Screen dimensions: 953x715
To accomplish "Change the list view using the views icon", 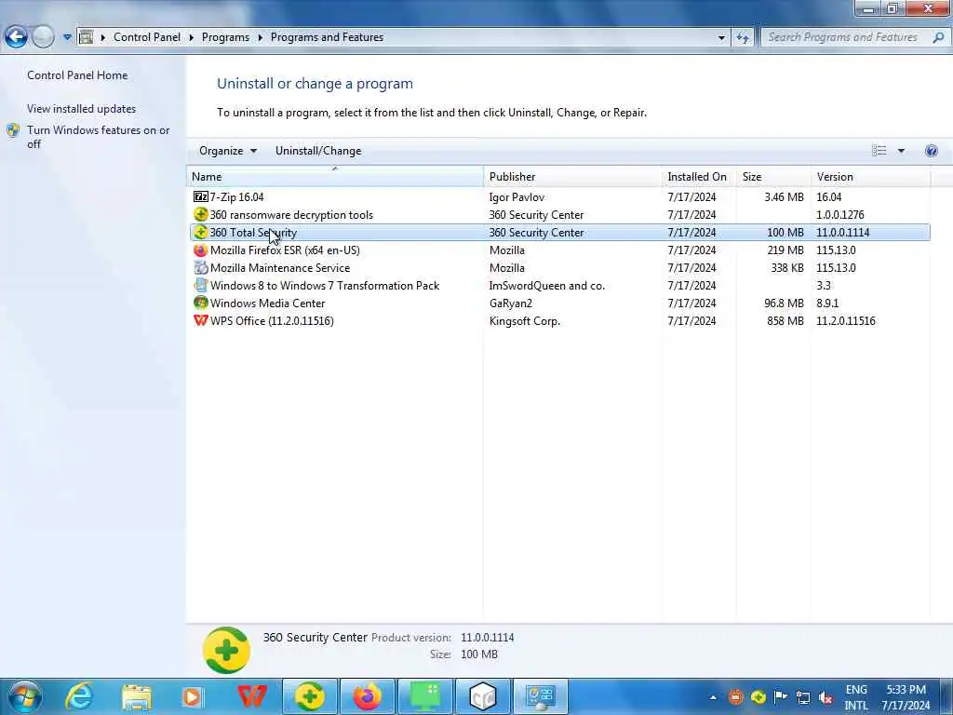I will pyautogui.click(x=879, y=151).
